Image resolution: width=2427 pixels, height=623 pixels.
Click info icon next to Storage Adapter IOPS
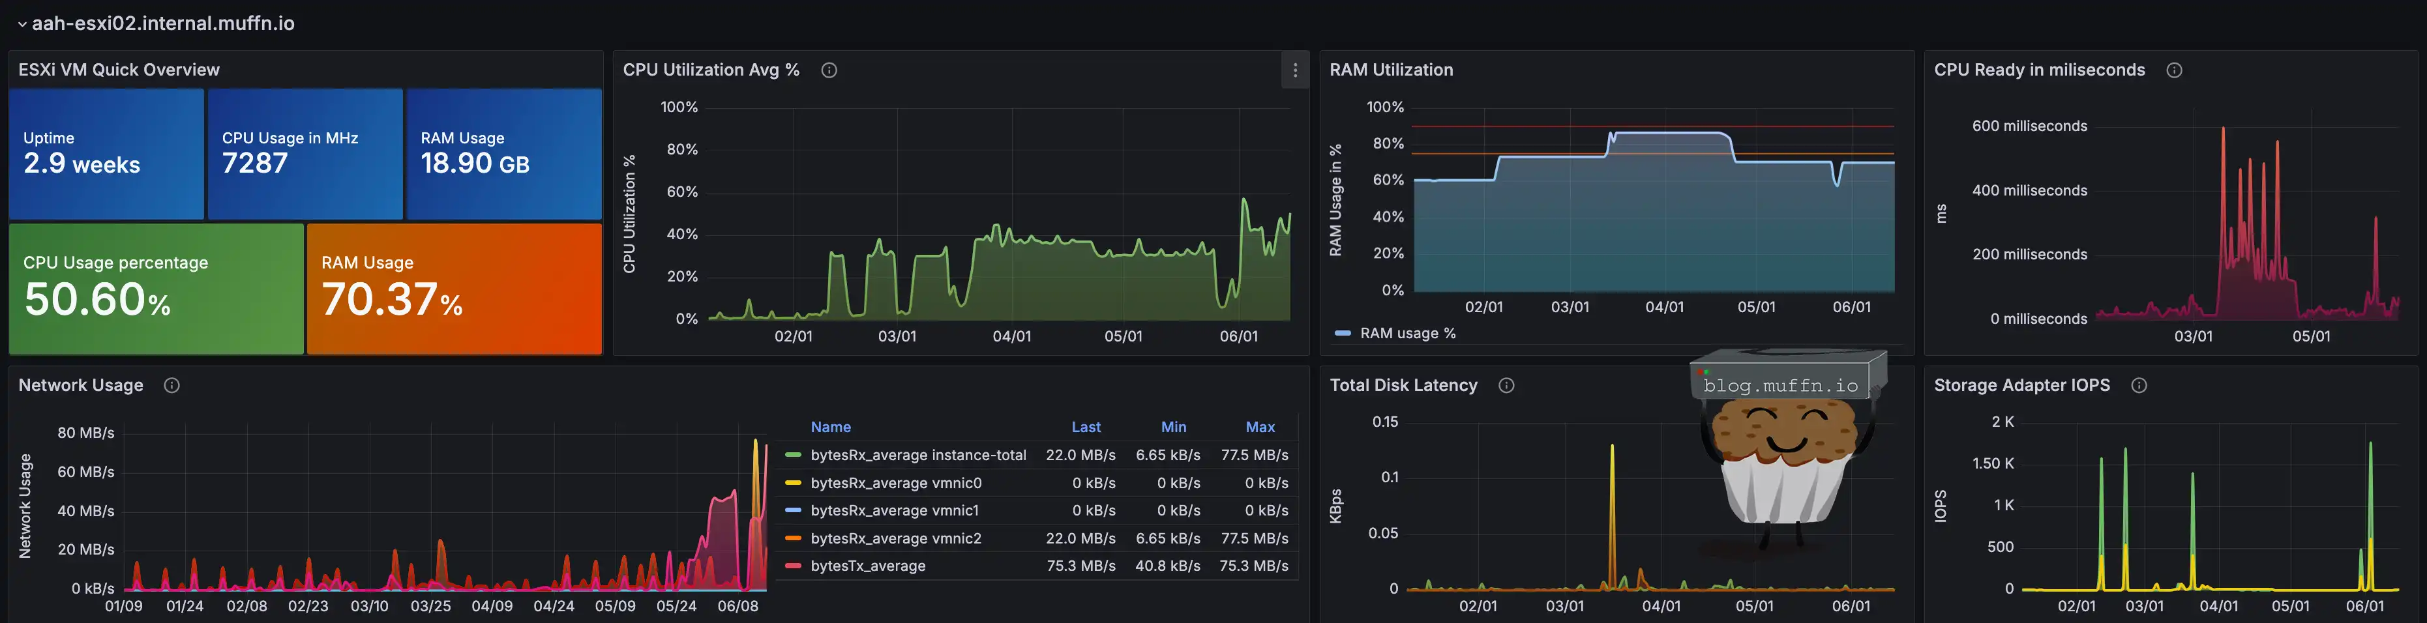tap(2139, 385)
